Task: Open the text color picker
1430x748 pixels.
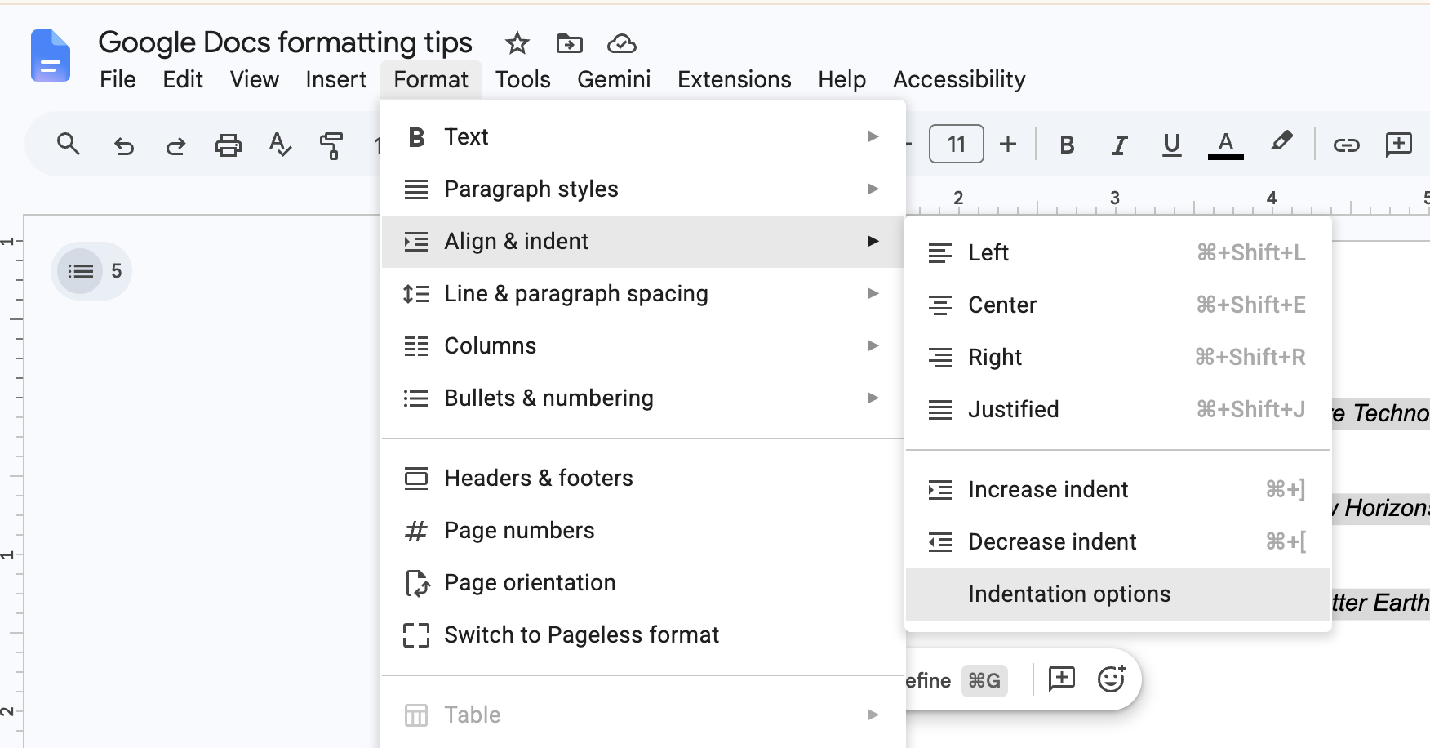Action: click(1225, 145)
